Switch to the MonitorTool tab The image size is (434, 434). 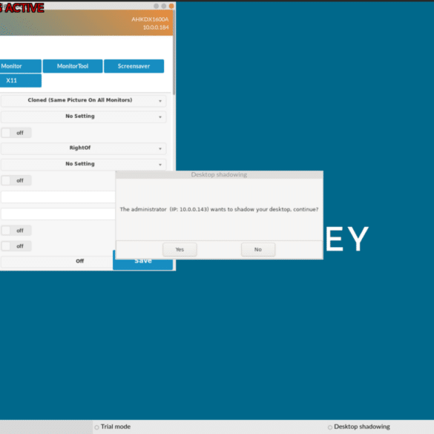(73, 66)
